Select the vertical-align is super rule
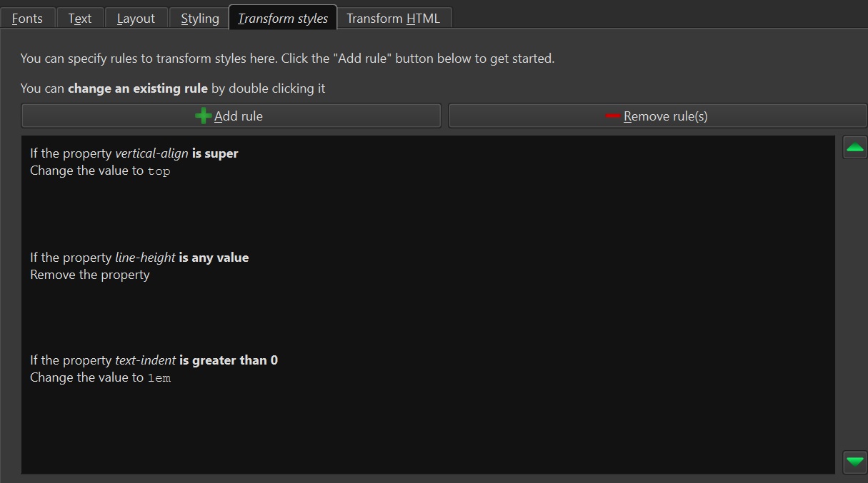Image resolution: width=868 pixels, height=483 pixels. click(134, 153)
